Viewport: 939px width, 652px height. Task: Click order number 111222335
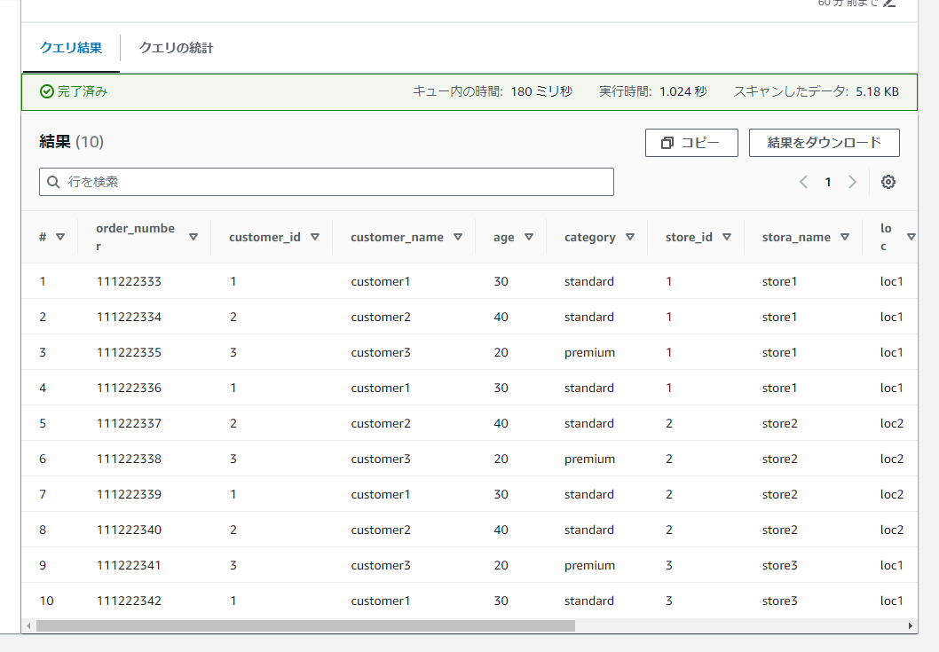[x=129, y=352]
